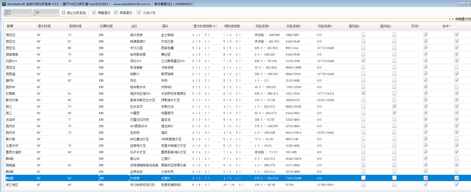Disable the 声音提示 checkbox
This screenshot has height=192, width=471.
point(116,13)
